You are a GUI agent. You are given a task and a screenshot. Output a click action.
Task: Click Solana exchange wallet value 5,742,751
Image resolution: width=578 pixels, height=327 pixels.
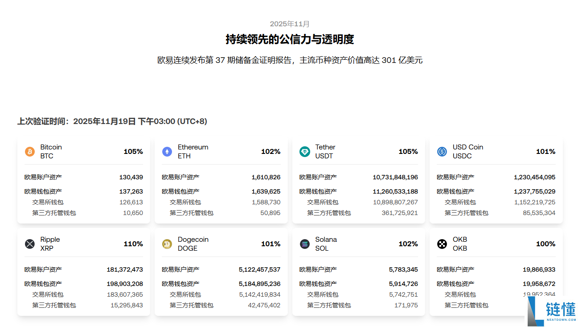404,294
